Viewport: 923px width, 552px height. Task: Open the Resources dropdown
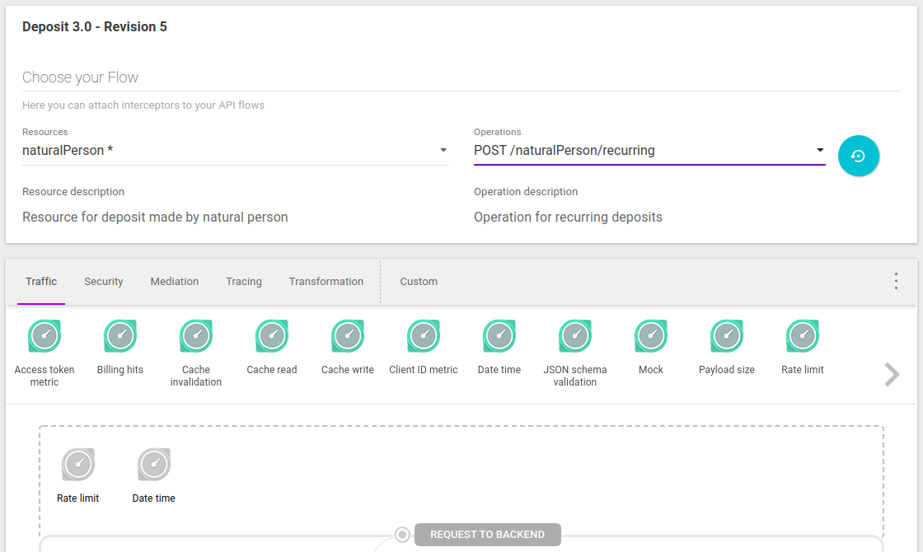[x=235, y=151]
